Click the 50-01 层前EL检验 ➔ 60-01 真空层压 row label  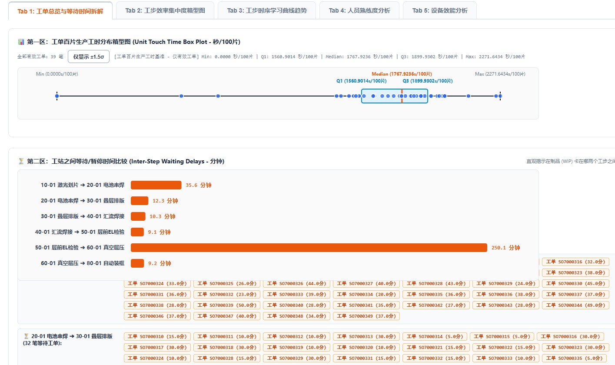click(x=80, y=248)
